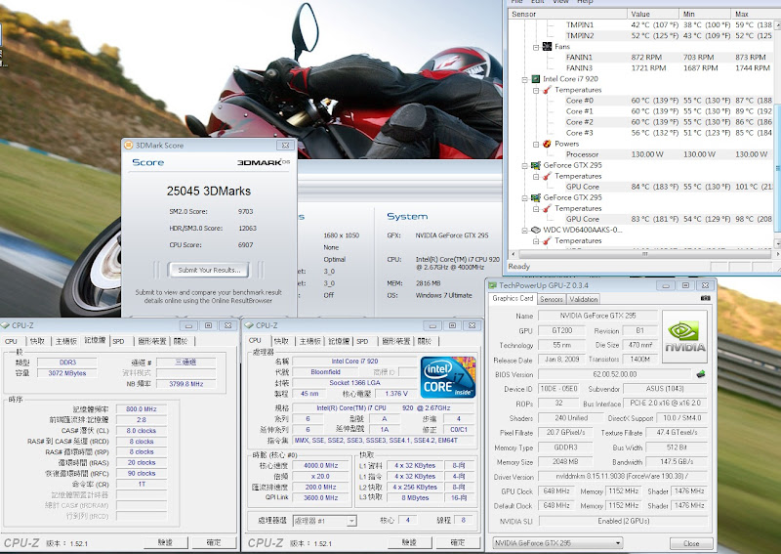
Task: Click the Submit Your Results button
Action: tap(208, 270)
